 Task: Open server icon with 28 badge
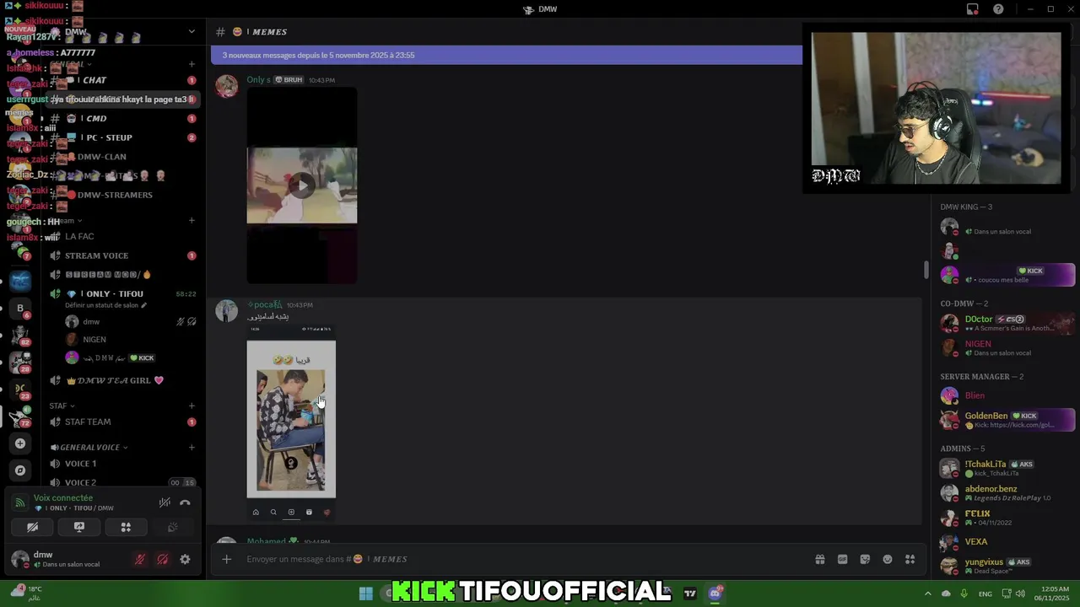pyautogui.click(x=20, y=363)
